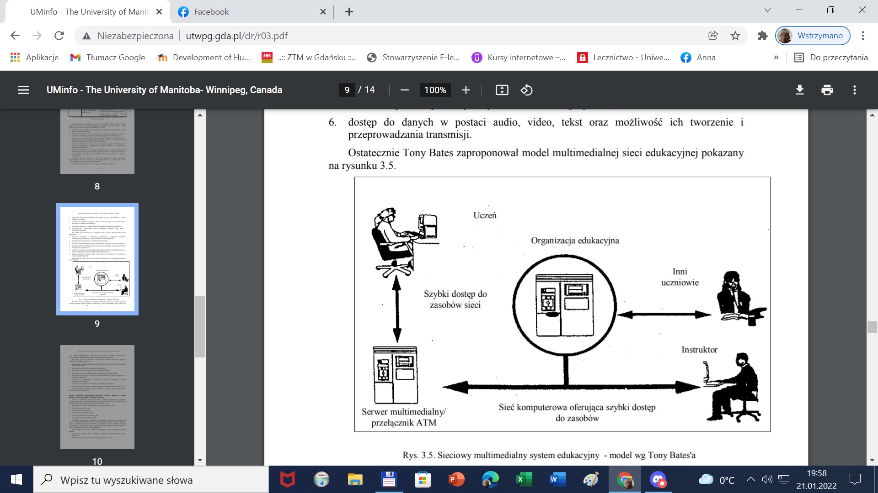This screenshot has width=878, height=493.
Task: Open the Kursy internetowe bookmark
Action: point(519,58)
